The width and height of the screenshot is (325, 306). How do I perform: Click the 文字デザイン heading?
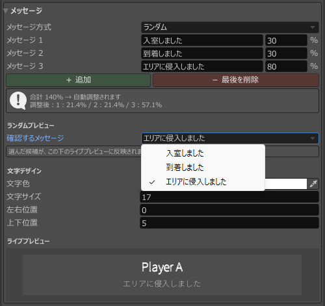click(x=24, y=171)
